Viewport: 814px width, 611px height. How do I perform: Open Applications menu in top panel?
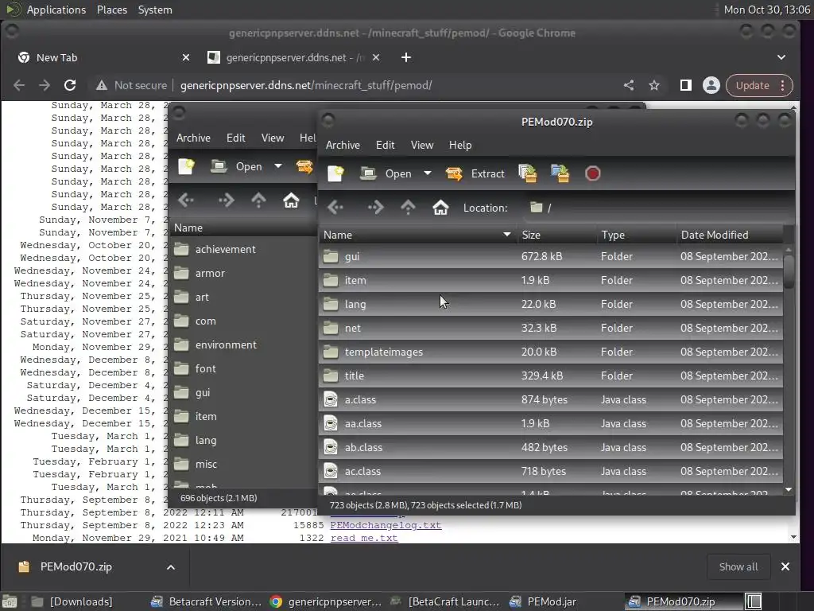point(56,10)
